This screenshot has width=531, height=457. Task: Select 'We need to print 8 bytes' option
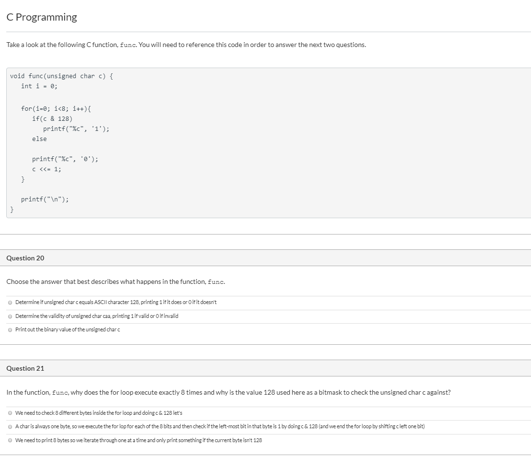[10, 440]
